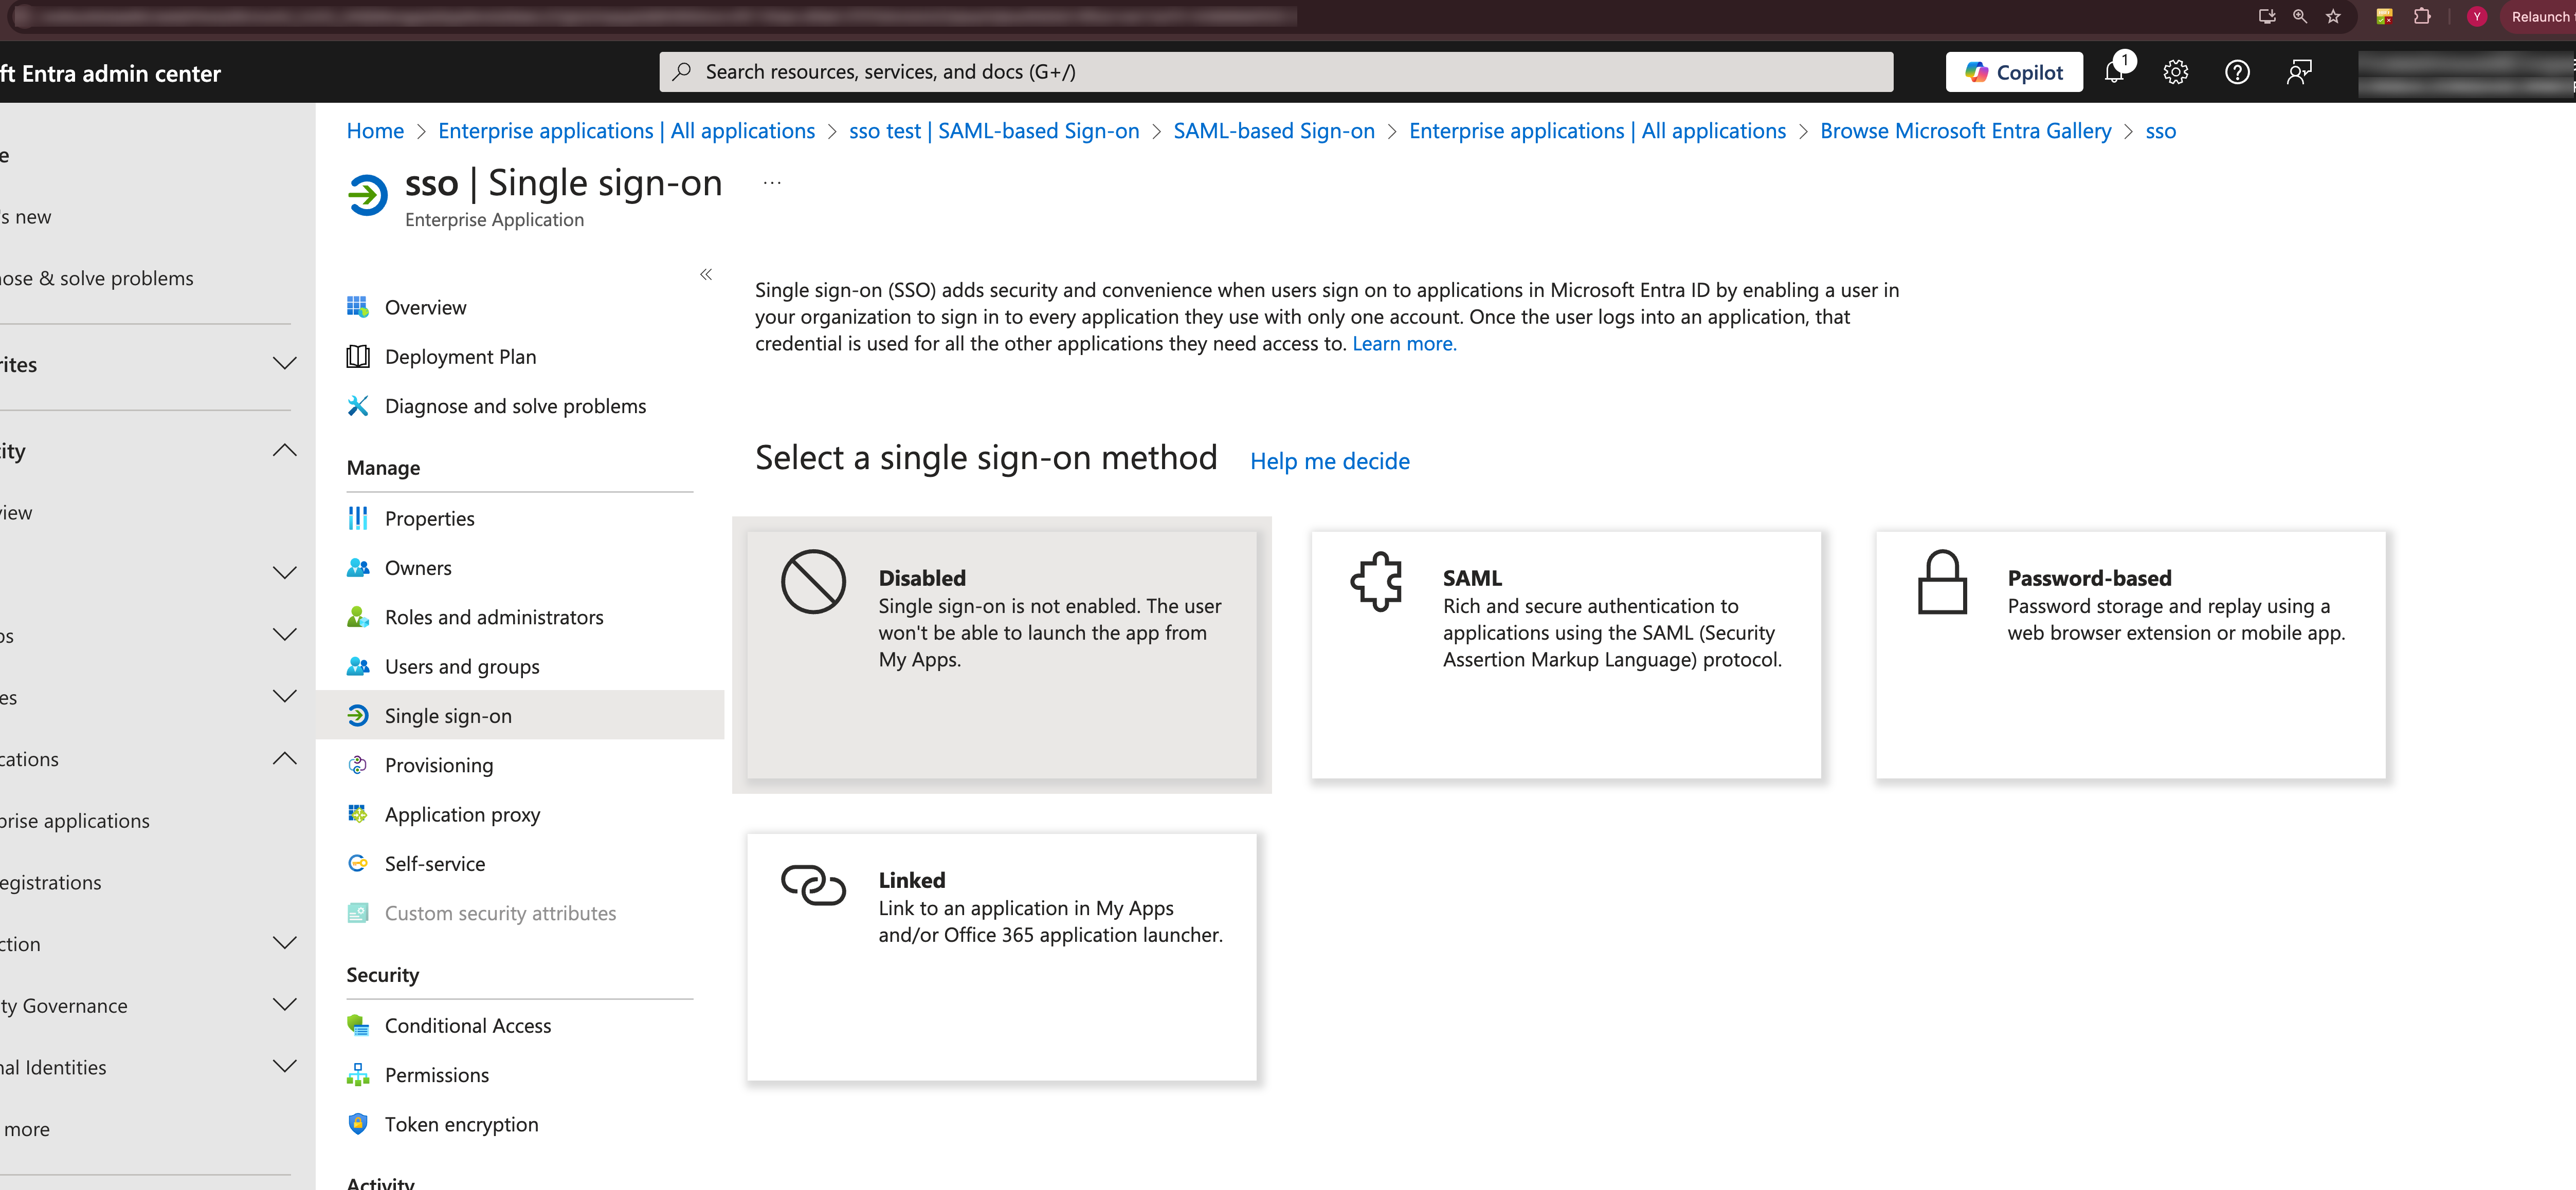The height and width of the screenshot is (1190, 2576).
Task: Collapse the app menu with double-chevron icon
Action: tap(706, 274)
